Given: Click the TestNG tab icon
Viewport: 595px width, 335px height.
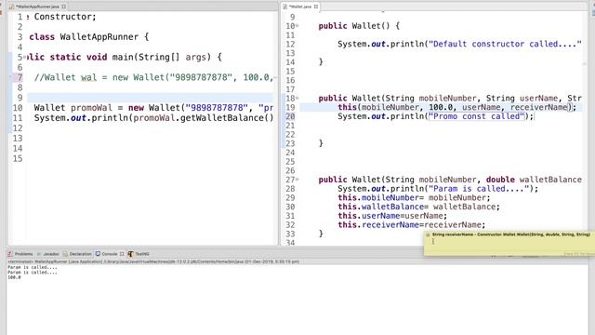Looking at the screenshot, I should (x=130, y=254).
